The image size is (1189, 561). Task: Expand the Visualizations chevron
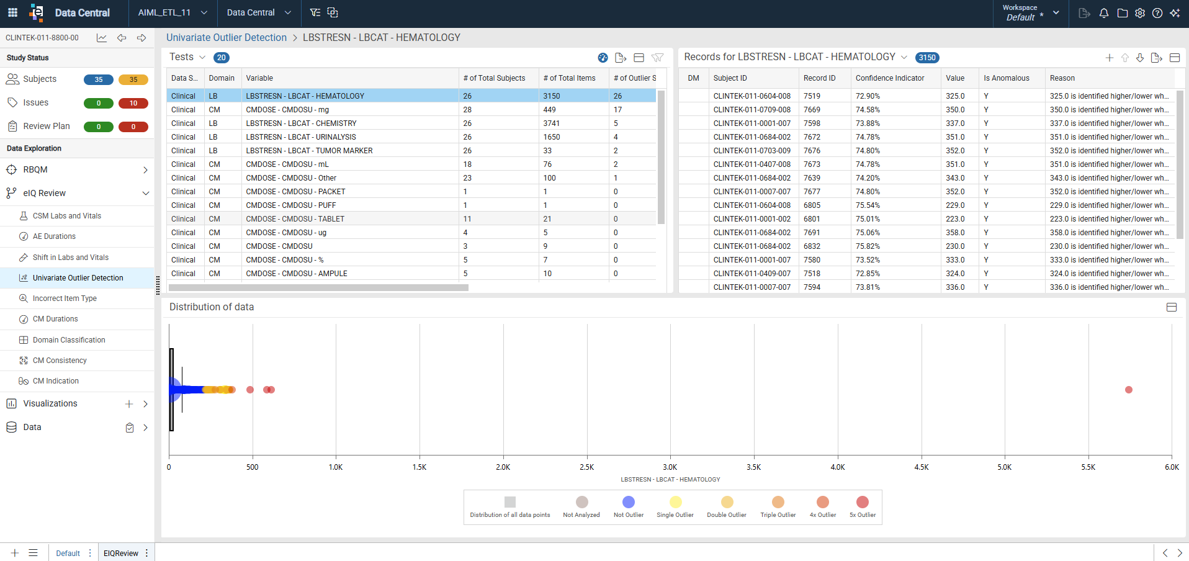coord(145,404)
